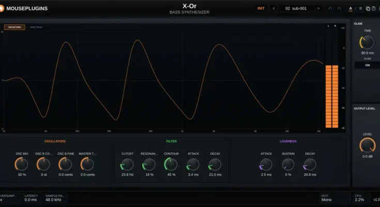Click the 0 st coarse value
Screen dimensions: 380x207
[x=43, y=175]
